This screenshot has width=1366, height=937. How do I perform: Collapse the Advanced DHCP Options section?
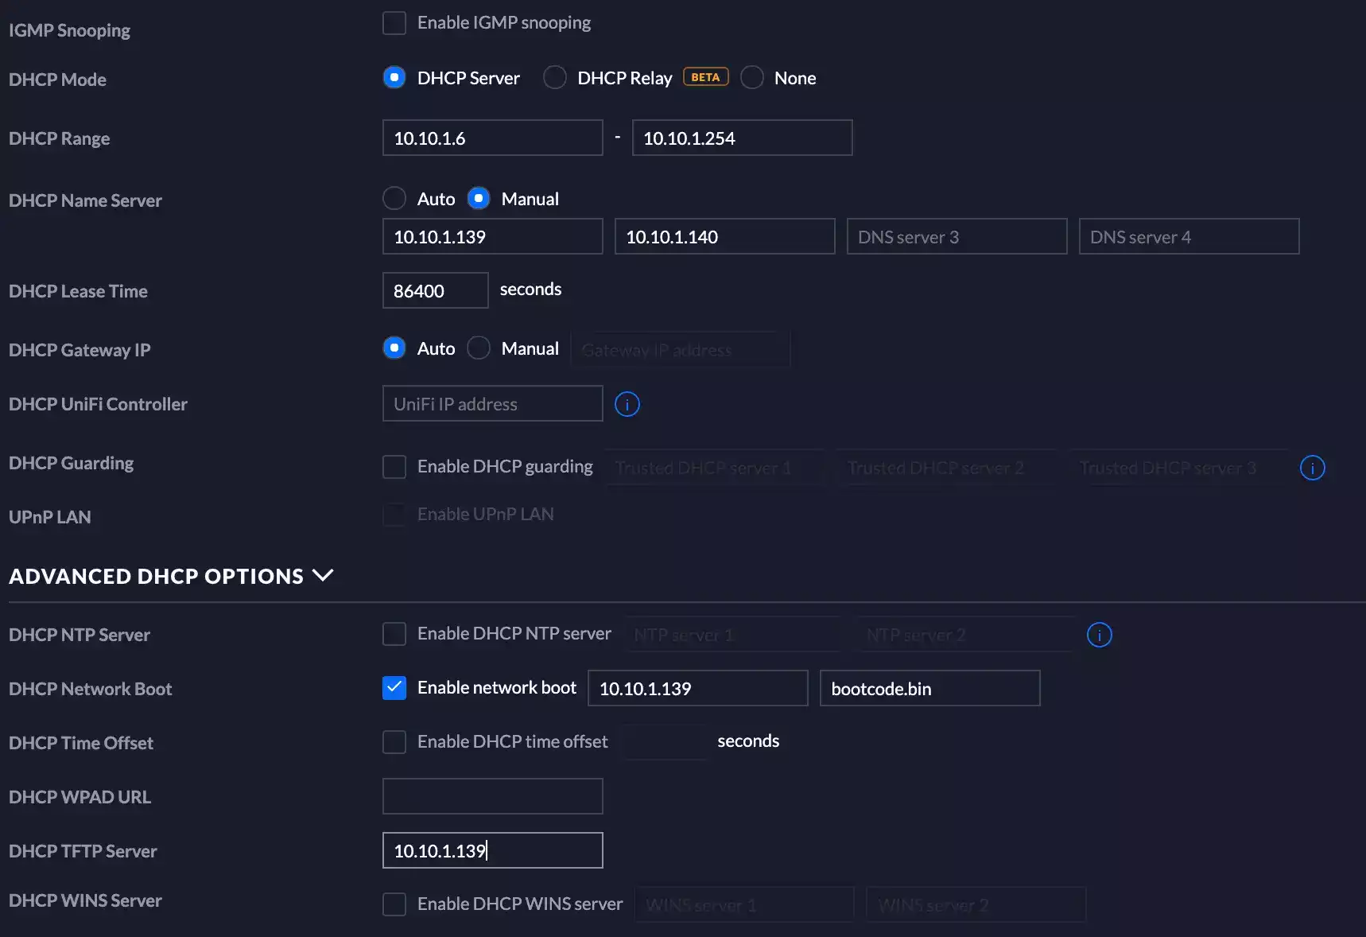323,575
